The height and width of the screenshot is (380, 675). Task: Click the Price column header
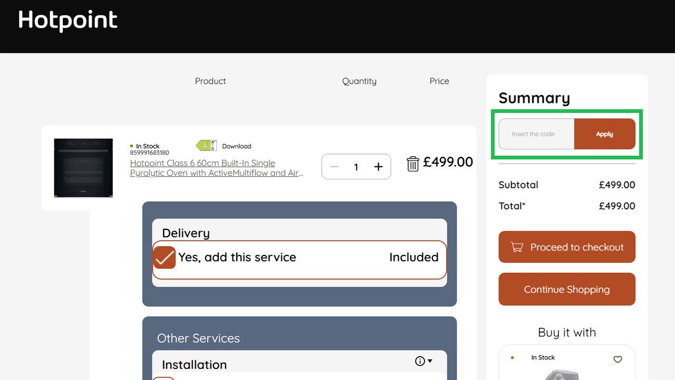coord(439,81)
